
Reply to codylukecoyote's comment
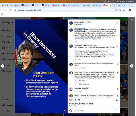79,91
